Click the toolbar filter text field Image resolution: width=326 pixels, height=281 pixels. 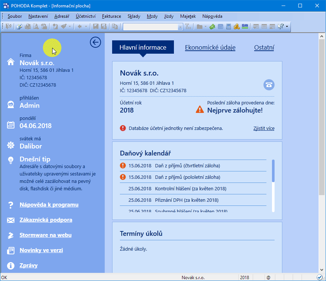[151, 27]
